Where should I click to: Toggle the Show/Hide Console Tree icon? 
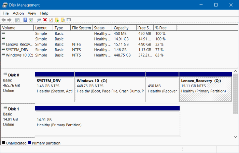17,20
